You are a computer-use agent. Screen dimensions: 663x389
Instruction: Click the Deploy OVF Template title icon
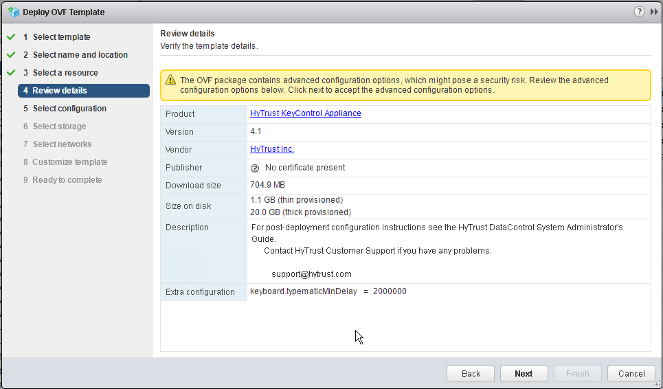click(13, 12)
